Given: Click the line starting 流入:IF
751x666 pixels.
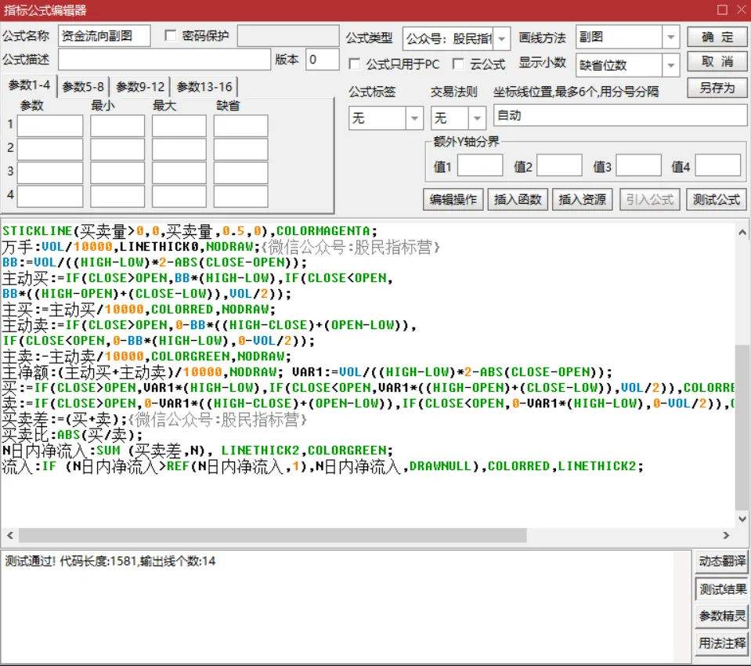Looking at the screenshot, I should coord(323,466).
